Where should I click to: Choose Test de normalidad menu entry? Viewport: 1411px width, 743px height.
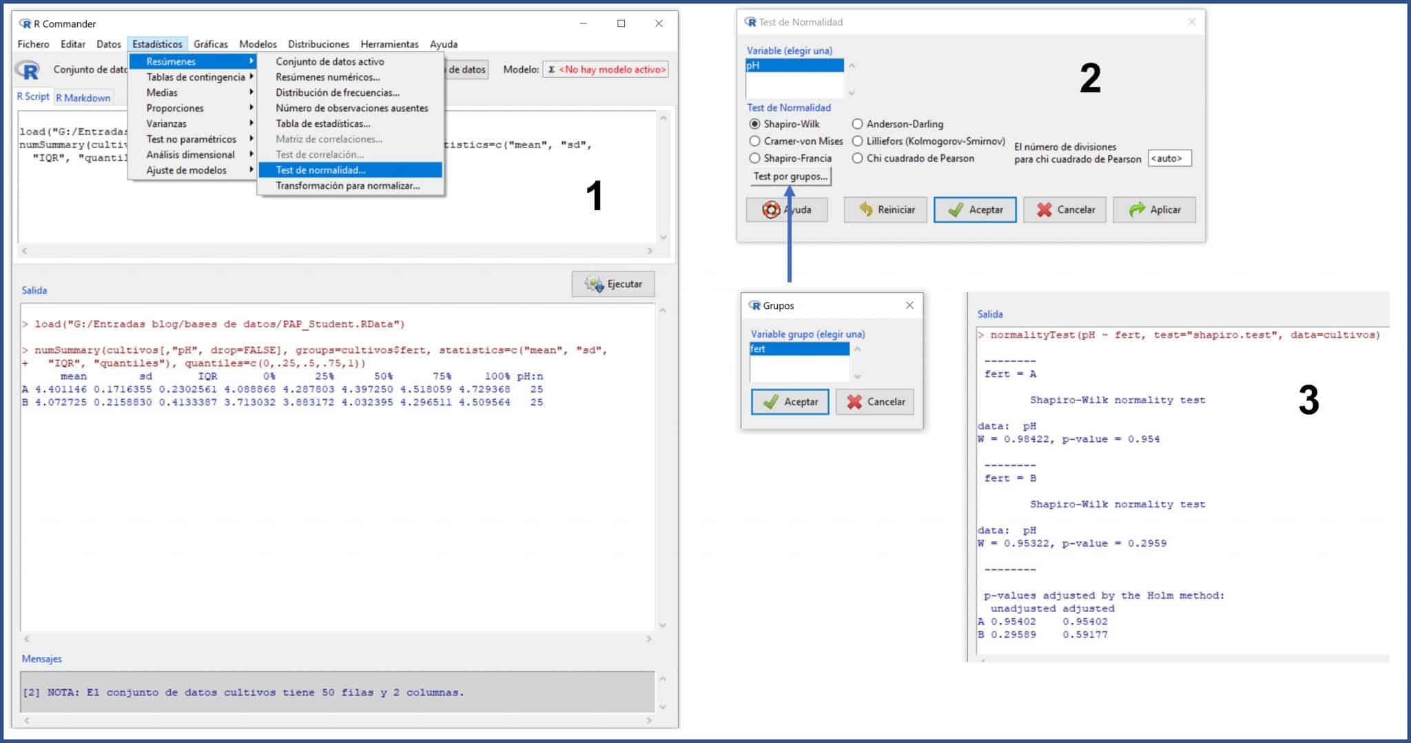click(320, 170)
